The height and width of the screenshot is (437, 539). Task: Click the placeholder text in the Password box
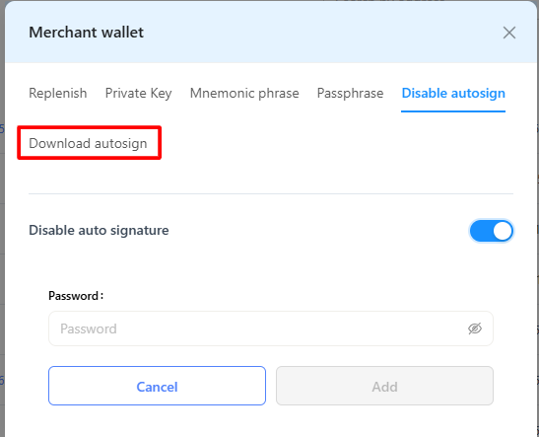(x=89, y=328)
